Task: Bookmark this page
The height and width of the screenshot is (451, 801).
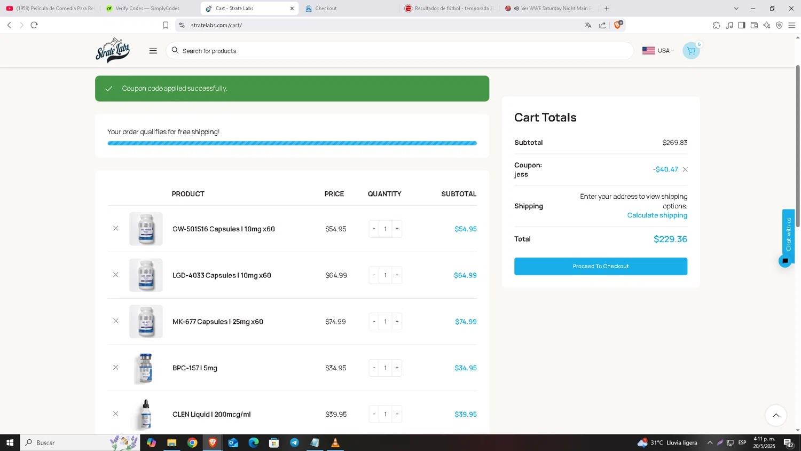Action: click(166, 25)
